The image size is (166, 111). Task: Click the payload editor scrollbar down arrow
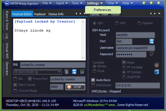(x=83, y=58)
